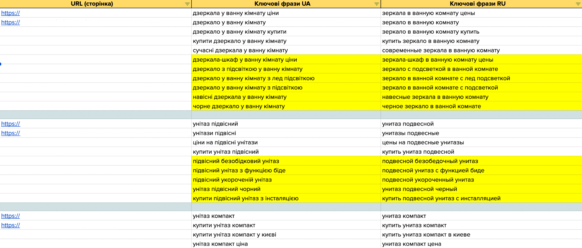
Task: Select the 'Ключові фрази UA' column header
Action: 282,4
